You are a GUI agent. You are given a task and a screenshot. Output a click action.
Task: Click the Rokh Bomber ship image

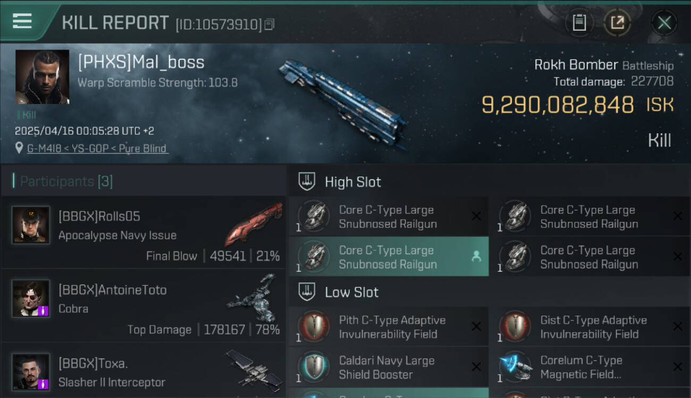pos(343,103)
